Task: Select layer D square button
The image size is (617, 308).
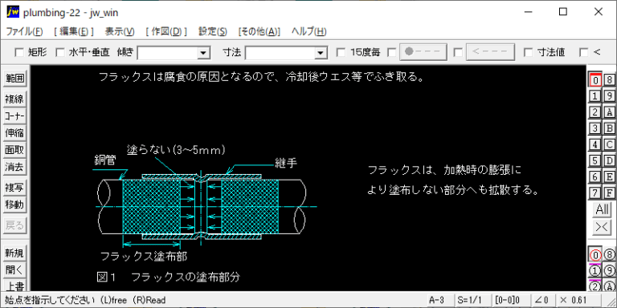Action: [609, 160]
